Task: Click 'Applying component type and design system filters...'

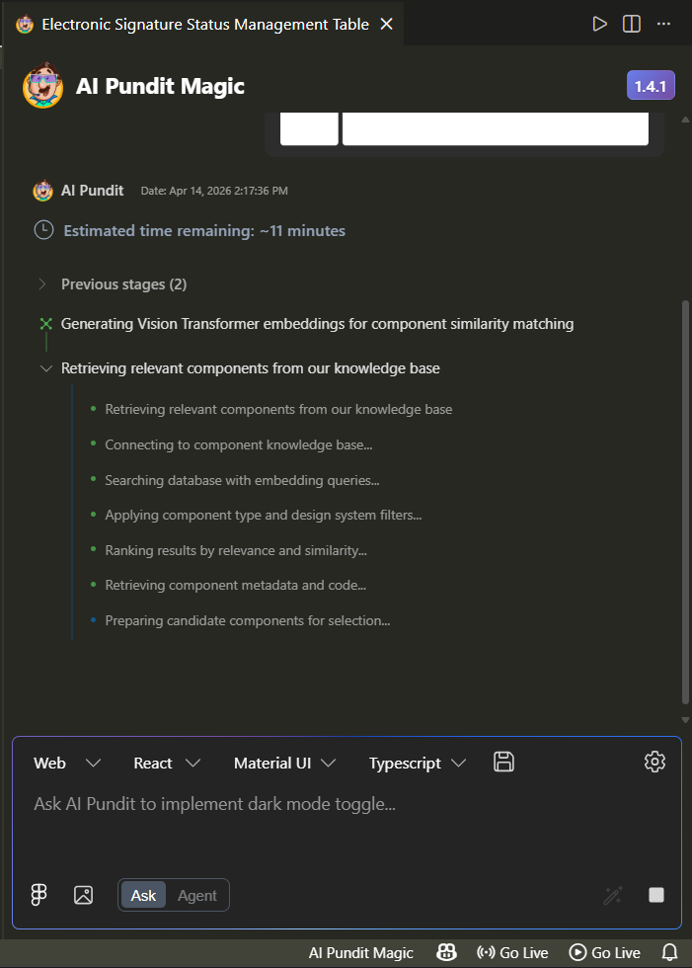Action: point(264,515)
